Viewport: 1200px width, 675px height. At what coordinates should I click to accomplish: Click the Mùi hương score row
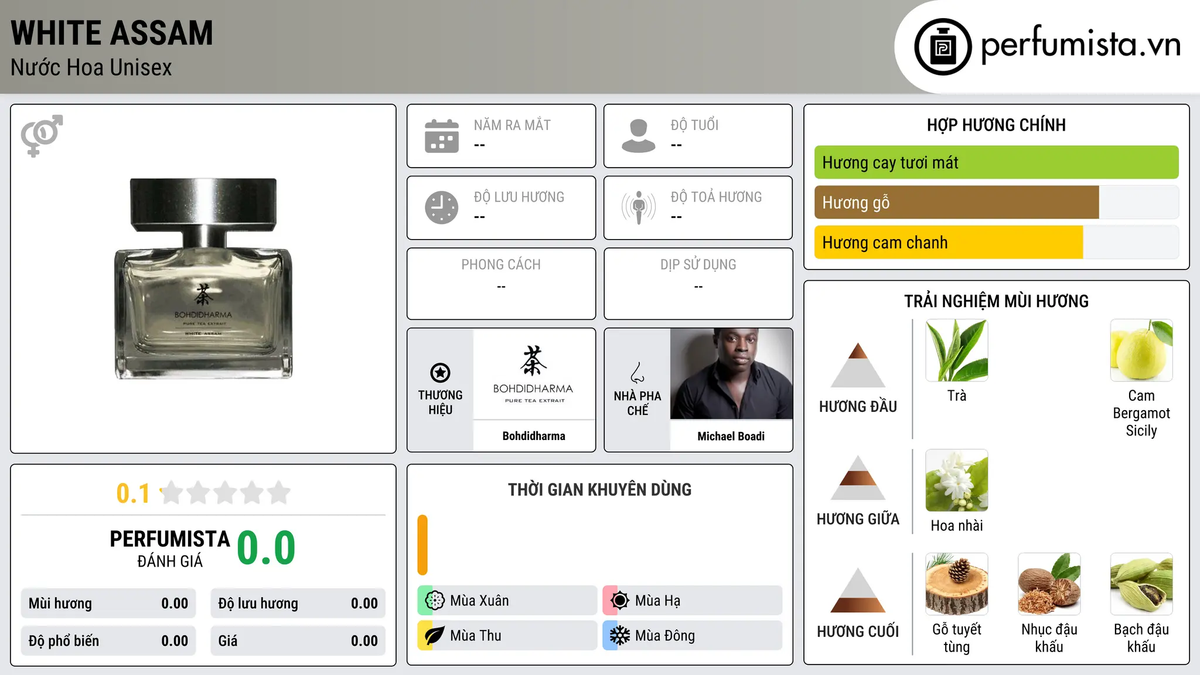coord(108,604)
